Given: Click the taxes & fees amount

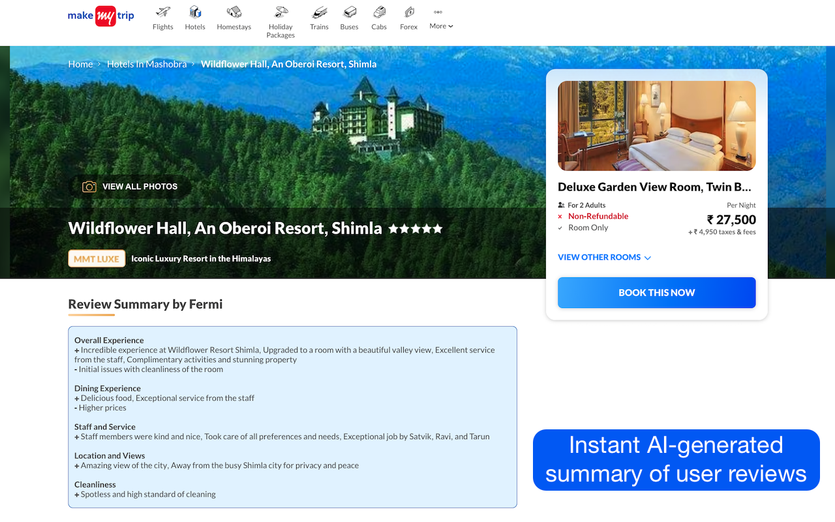Looking at the screenshot, I should 722,232.
